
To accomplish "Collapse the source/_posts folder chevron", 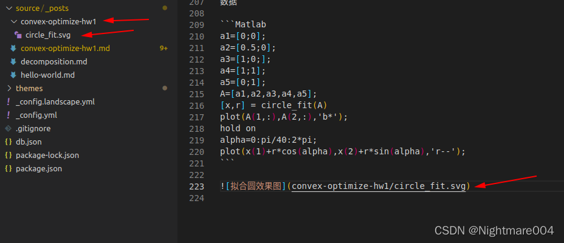I will (9, 9).
